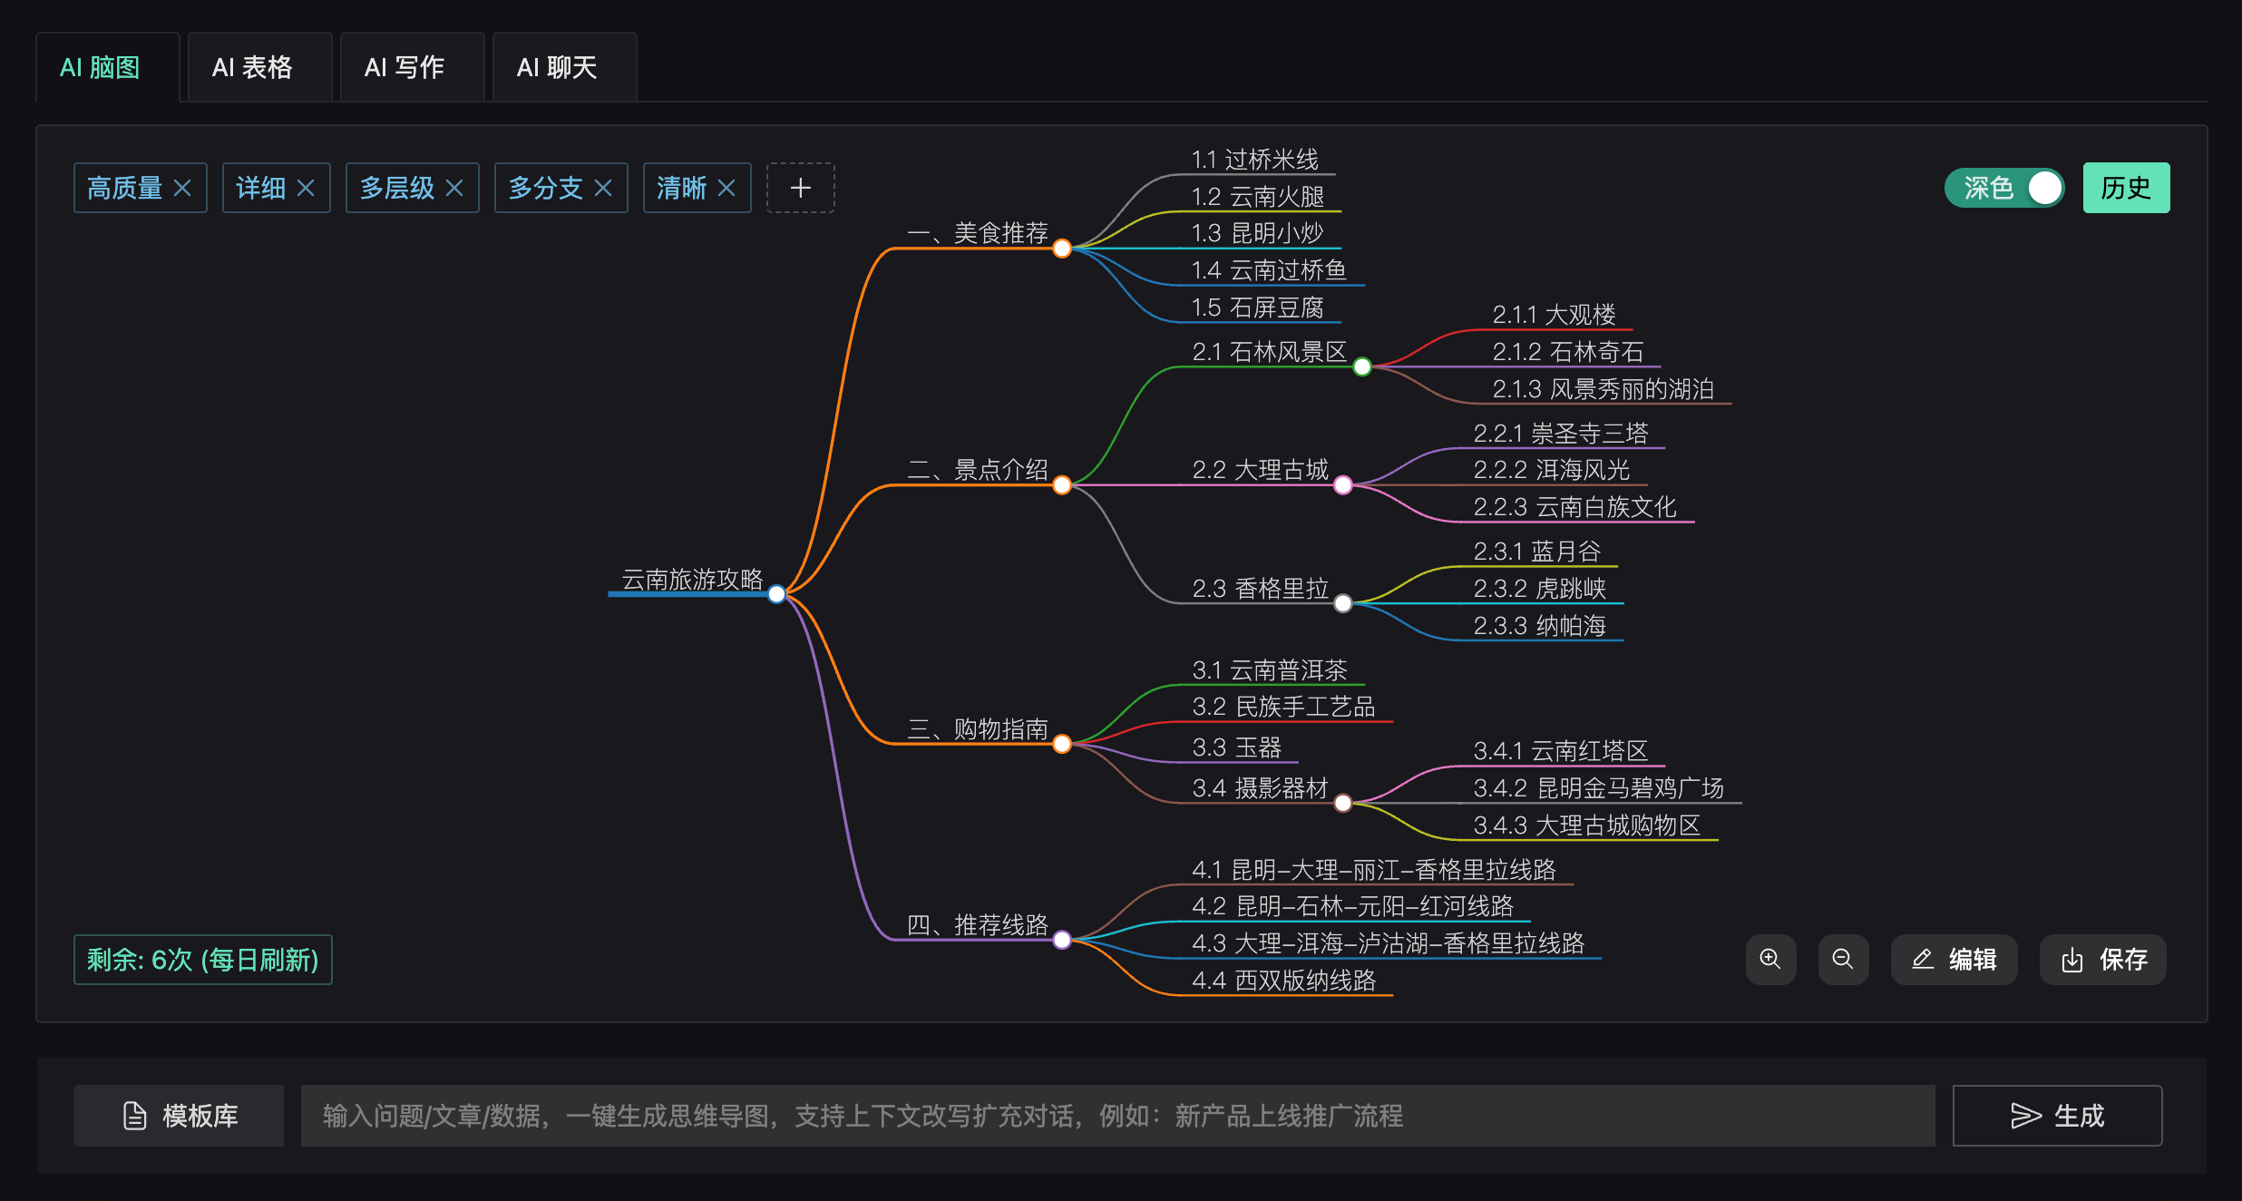
Task: Select the 2.3.3 纳帕海 node
Action: 1540,626
